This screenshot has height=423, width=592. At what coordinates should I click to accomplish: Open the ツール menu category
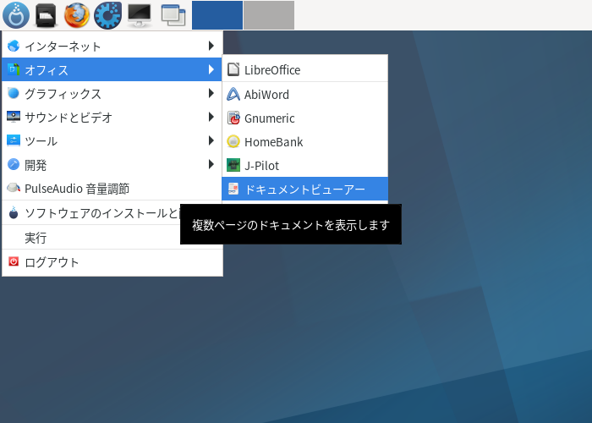tap(112, 140)
